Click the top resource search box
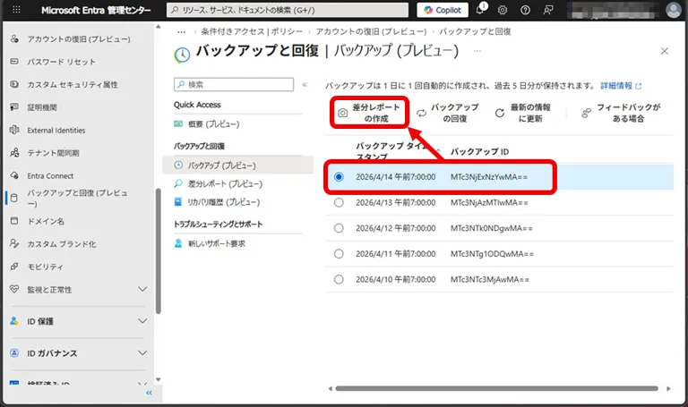The width and height of the screenshot is (688, 407). coord(288,10)
